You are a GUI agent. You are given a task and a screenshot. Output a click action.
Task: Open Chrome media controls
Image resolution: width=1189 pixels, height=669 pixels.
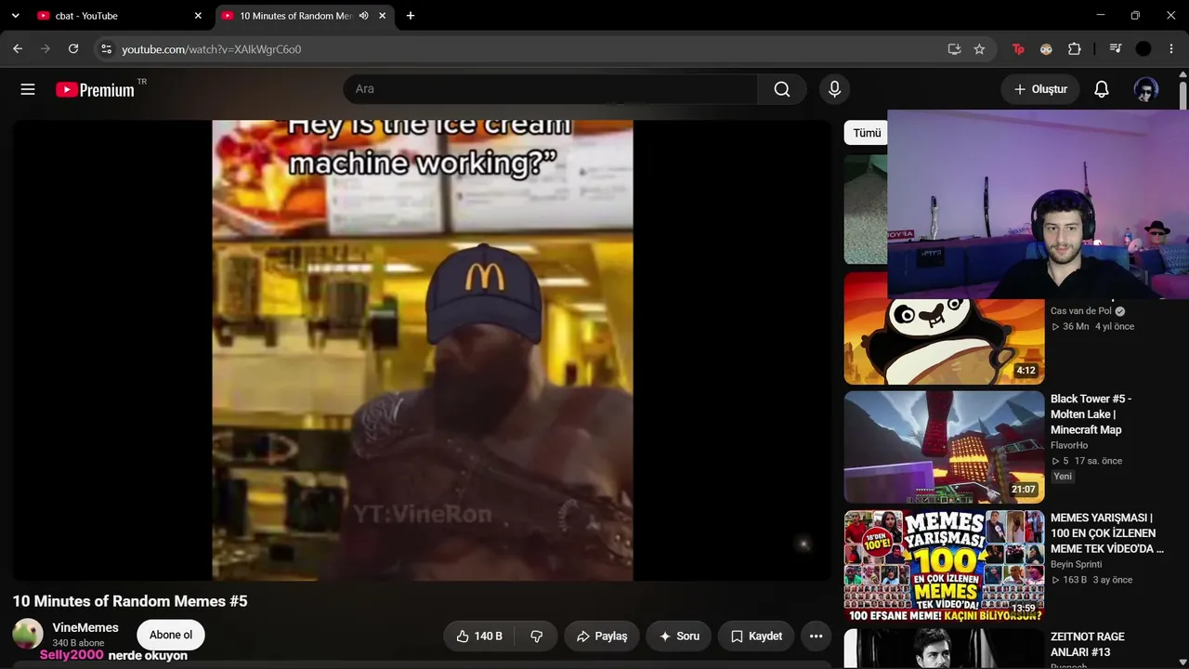click(x=1116, y=49)
